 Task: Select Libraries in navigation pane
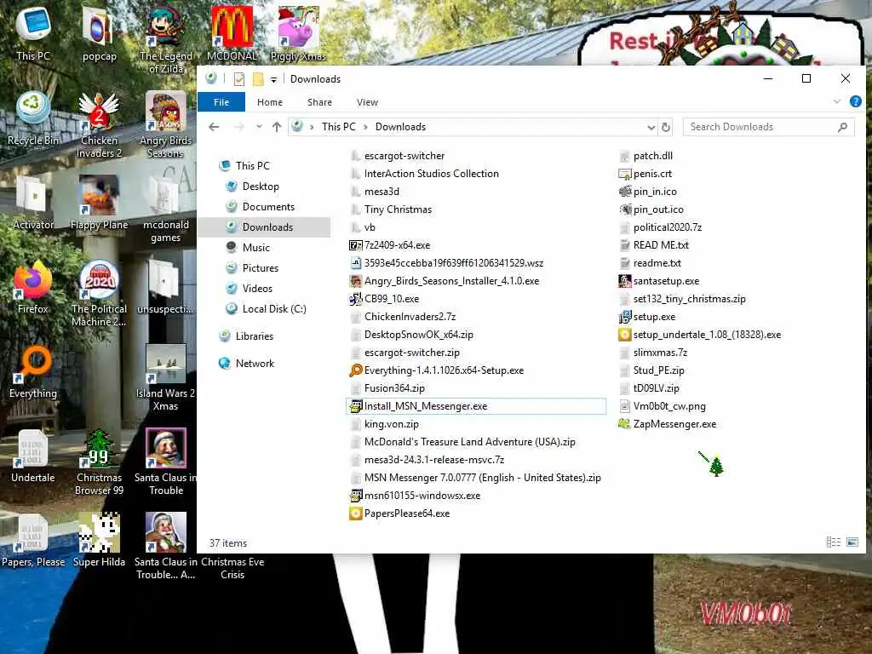(x=254, y=336)
